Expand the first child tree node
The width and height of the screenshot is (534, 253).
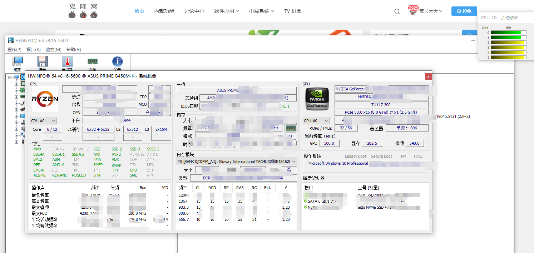16,84
